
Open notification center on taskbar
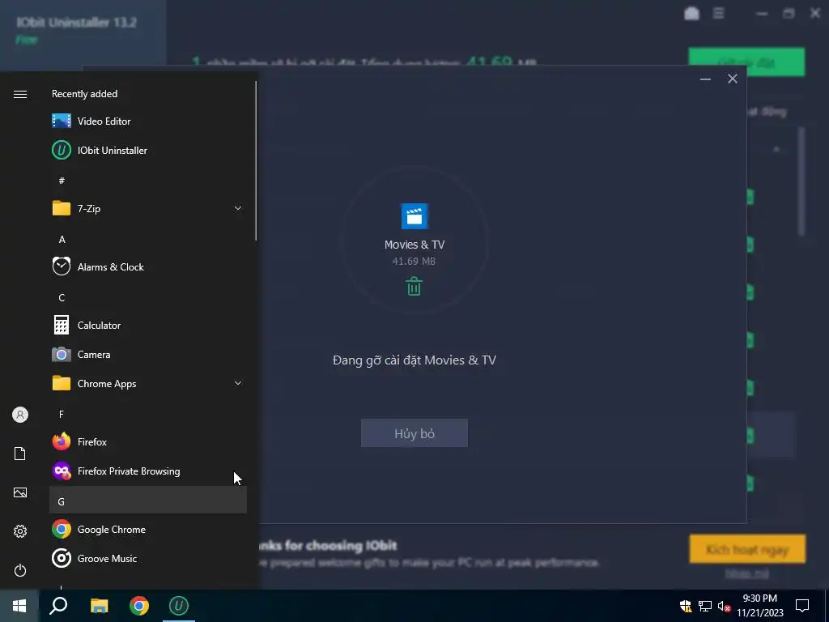coord(802,606)
